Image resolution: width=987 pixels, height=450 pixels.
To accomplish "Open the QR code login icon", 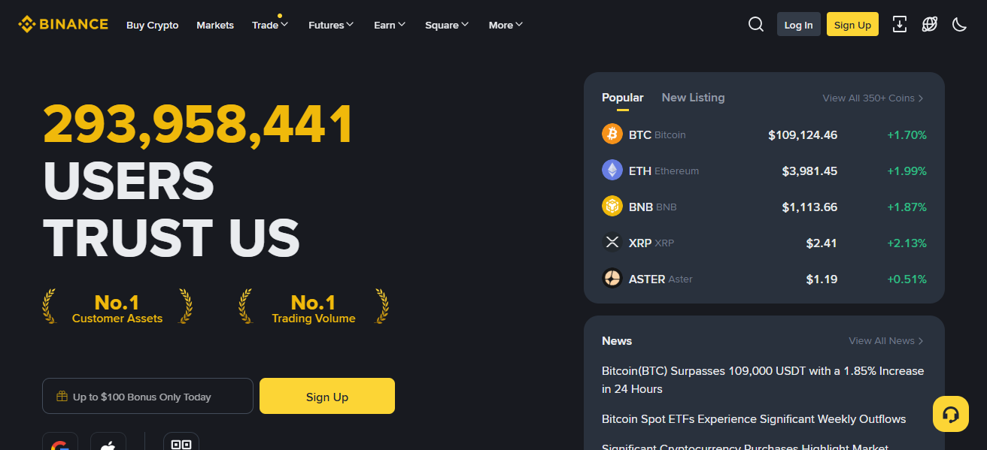I will 181,442.
